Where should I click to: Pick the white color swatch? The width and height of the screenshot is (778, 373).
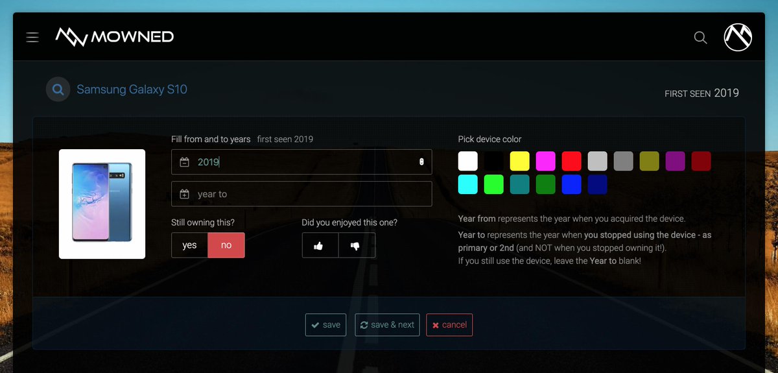[468, 161]
